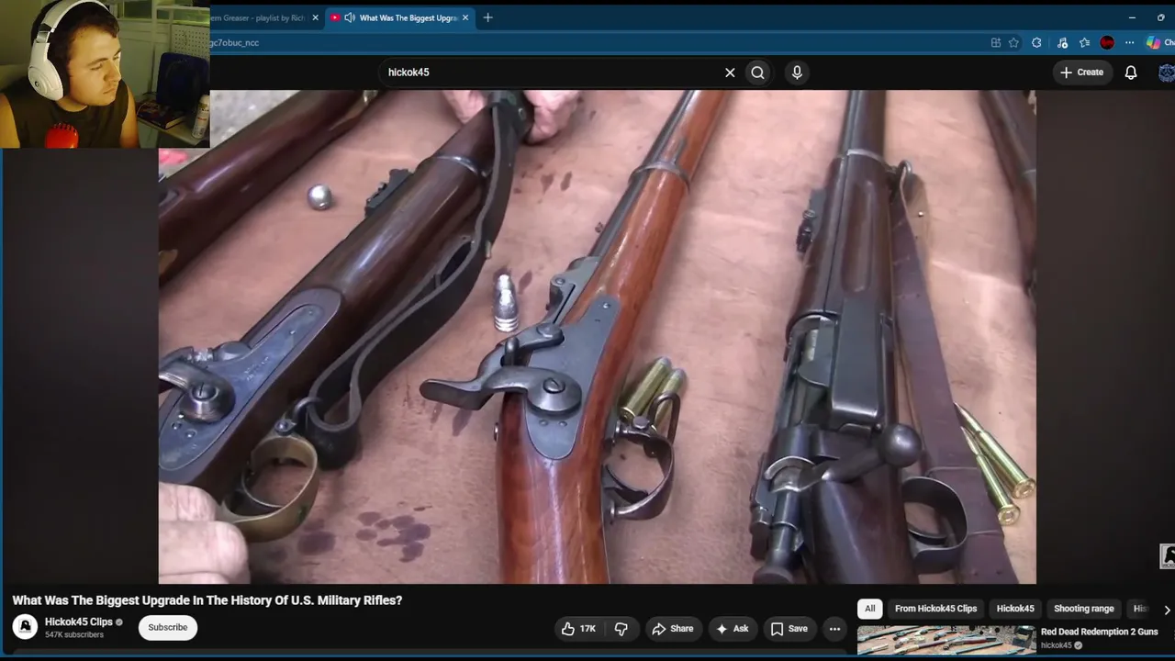This screenshot has width=1175, height=661.
Task: Open the browser Settings and more menu
Action: [1129, 42]
